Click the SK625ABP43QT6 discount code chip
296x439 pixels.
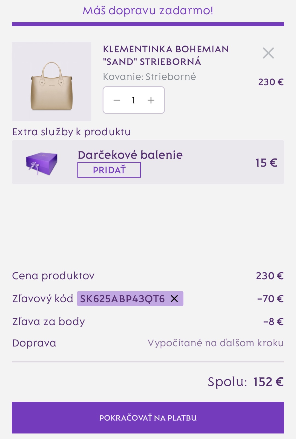(x=122, y=299)
